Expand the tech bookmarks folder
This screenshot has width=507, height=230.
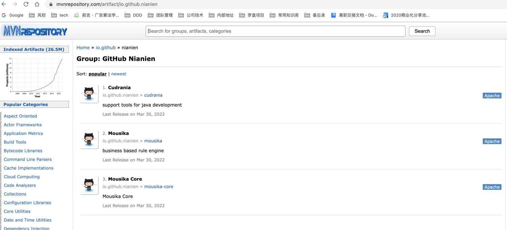60,15
